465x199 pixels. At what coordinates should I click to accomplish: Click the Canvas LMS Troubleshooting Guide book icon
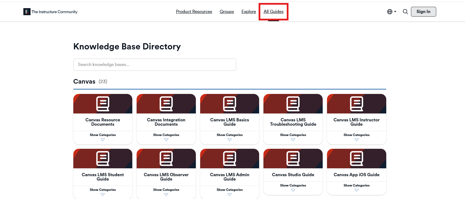293,104
